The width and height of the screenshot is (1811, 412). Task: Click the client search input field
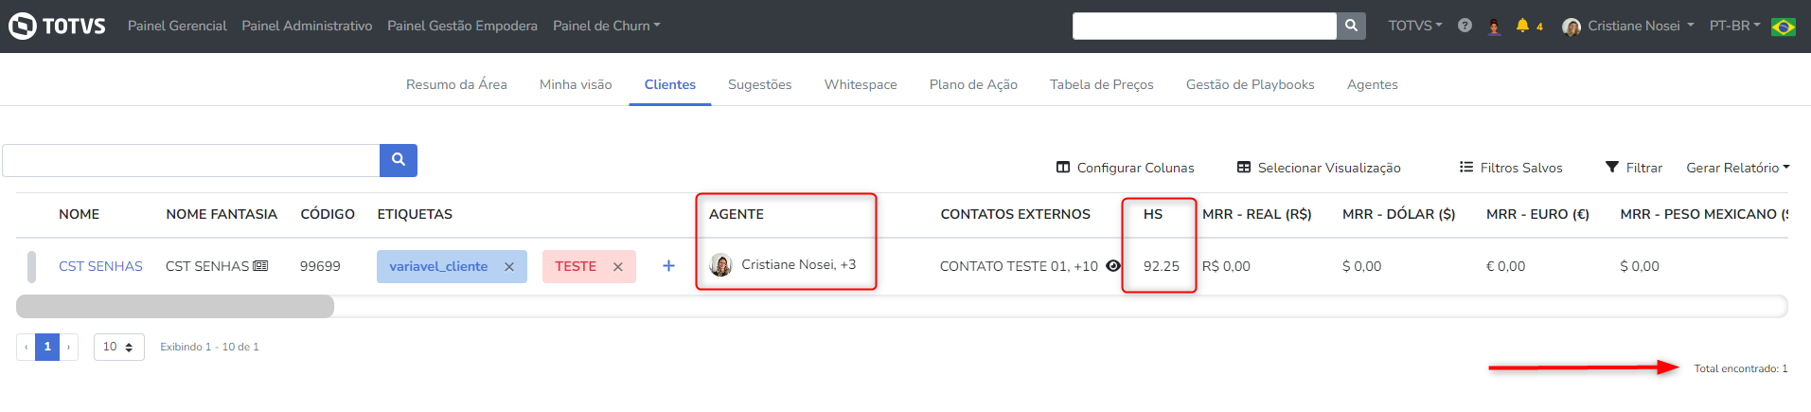point(191,160)
